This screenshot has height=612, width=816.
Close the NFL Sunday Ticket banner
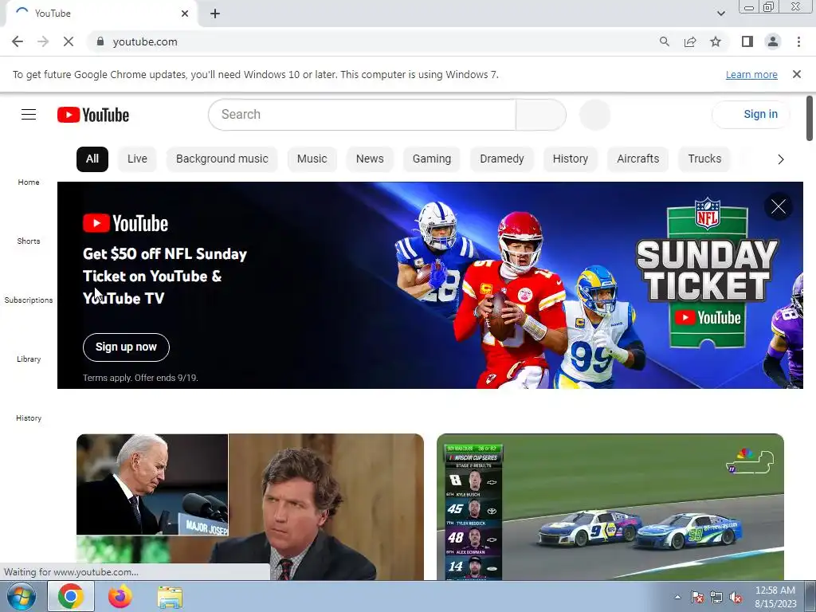pyautogui.click(x=779, y=206)
